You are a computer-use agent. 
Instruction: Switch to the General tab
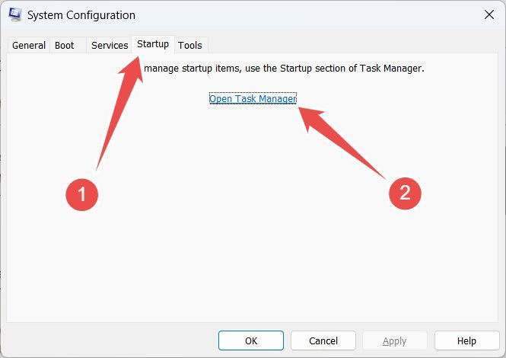pyautogui.click(x=29, y=45)
